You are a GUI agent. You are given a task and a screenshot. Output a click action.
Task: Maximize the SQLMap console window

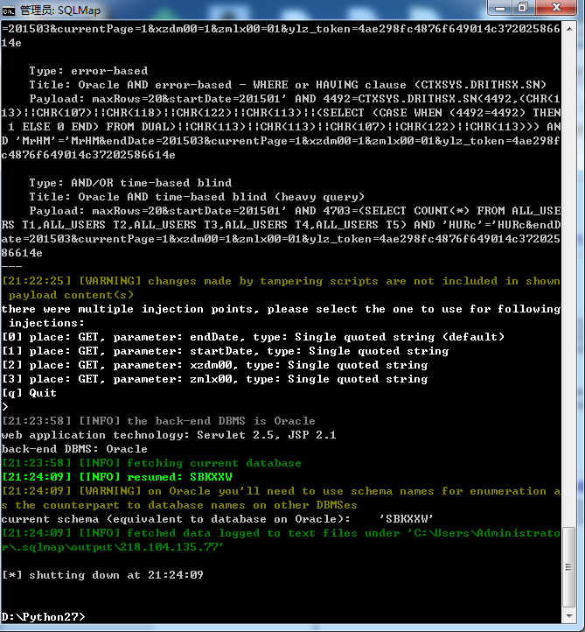point(523,8)
